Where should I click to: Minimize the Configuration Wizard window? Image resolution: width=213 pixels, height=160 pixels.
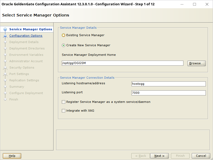click(182, 4)
